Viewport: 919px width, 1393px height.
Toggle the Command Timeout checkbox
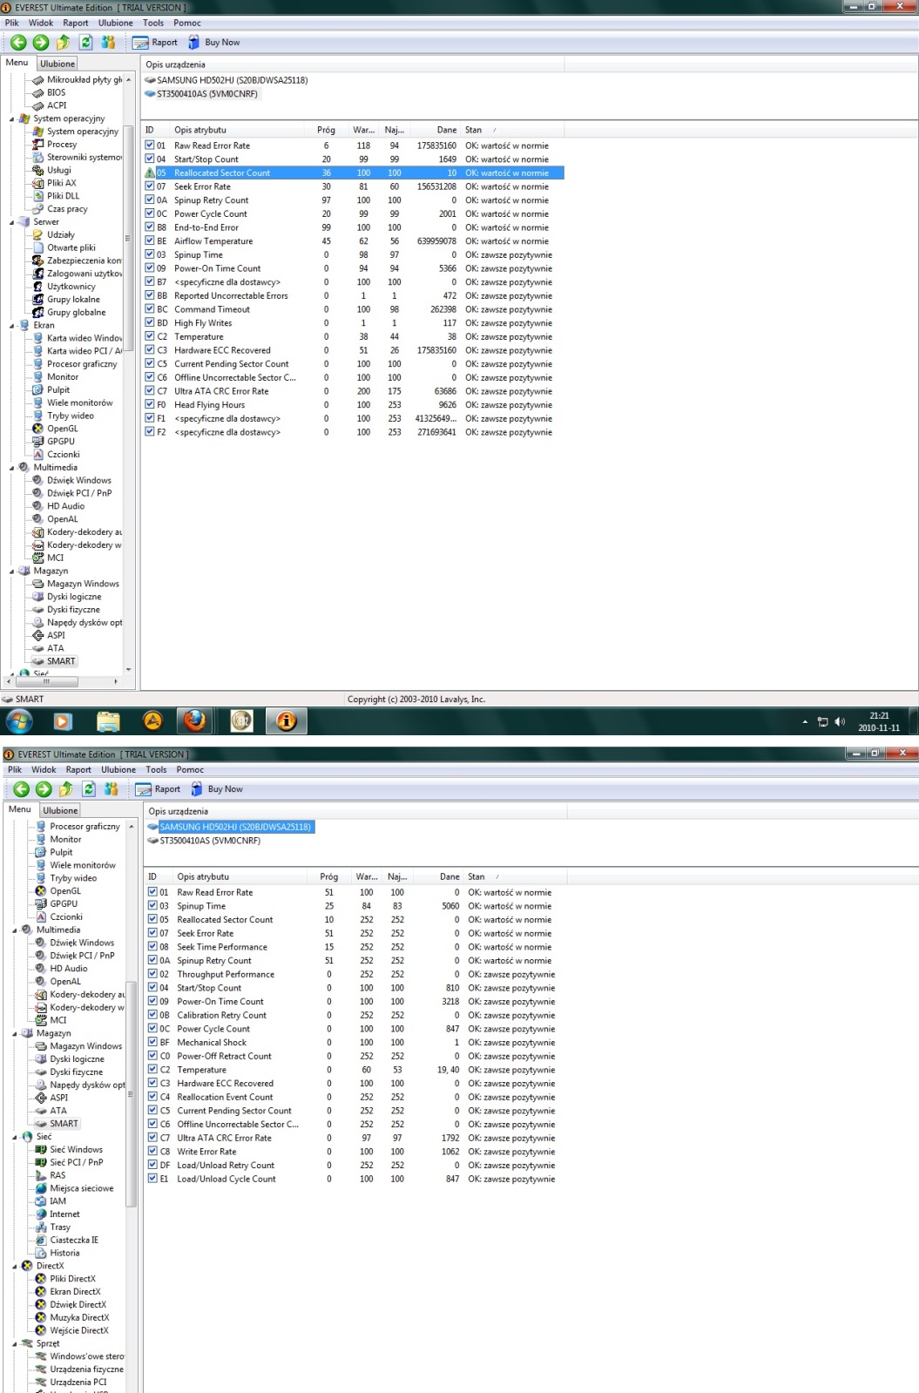click(150, 309)
